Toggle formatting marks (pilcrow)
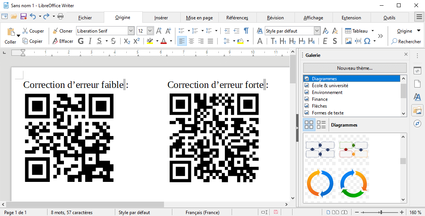The height and width of the screenshot is (216, 425). tap(246, 31)
